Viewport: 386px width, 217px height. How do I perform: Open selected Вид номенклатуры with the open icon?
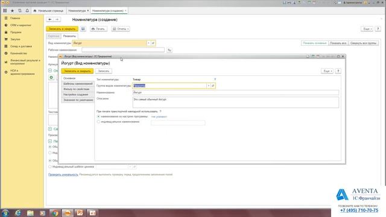pos(153,43)
